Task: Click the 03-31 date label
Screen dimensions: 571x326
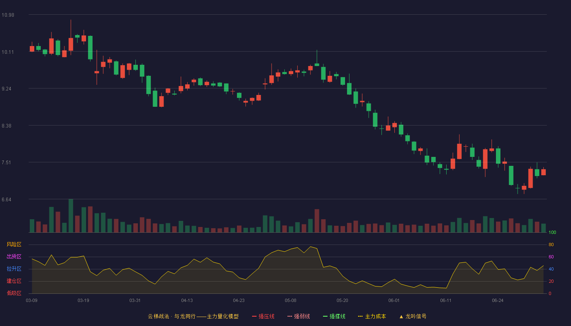Action: tap(135, 300)
